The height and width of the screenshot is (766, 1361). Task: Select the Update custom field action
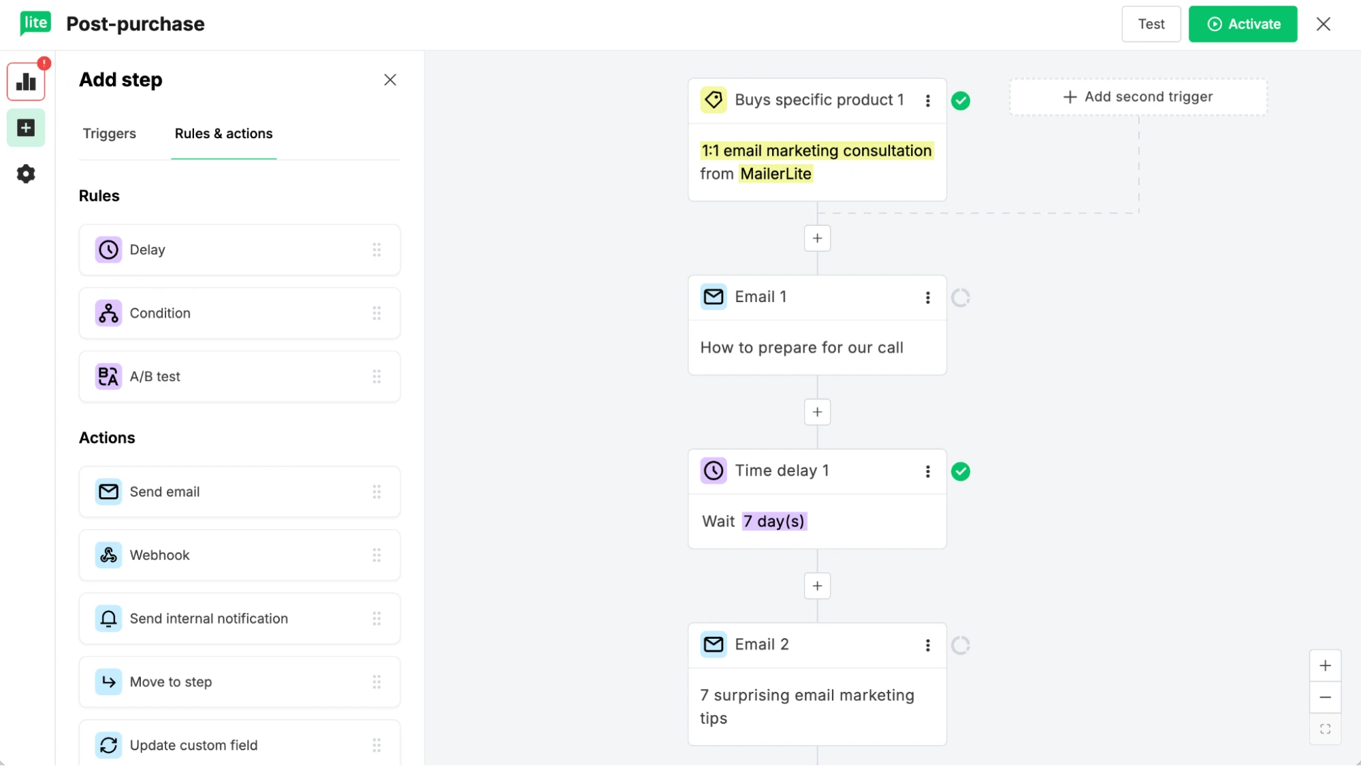point(239,745)
